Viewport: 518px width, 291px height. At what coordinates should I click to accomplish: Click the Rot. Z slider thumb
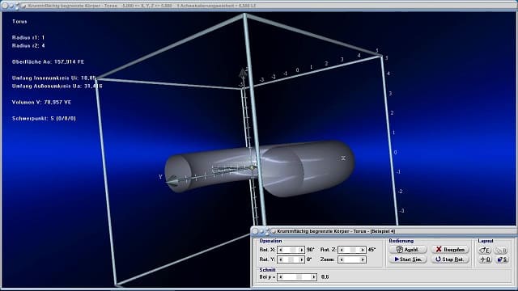pos(353,250)
